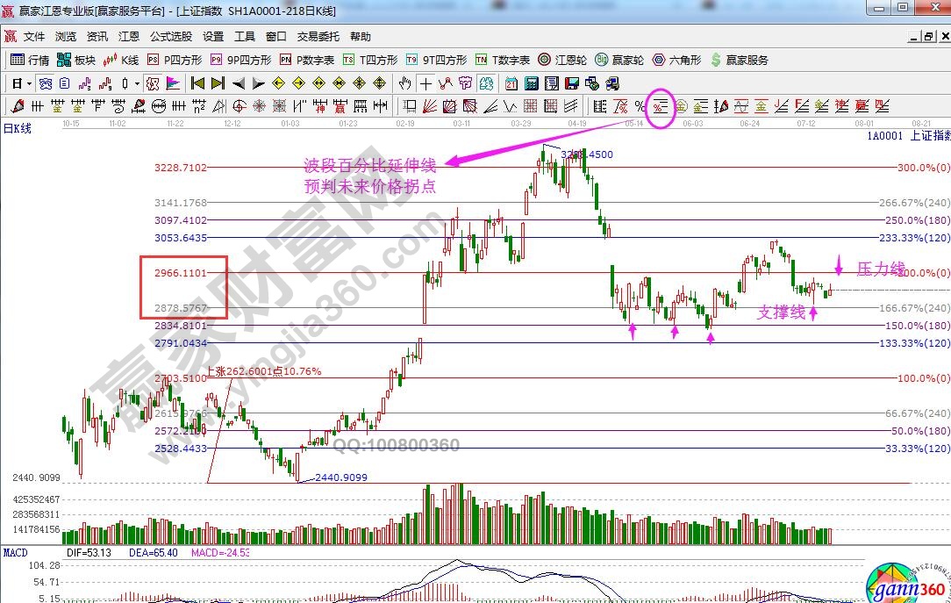951x603 pixels.
Task: Select the hand pan tool
Action: (x=404, y=83)
